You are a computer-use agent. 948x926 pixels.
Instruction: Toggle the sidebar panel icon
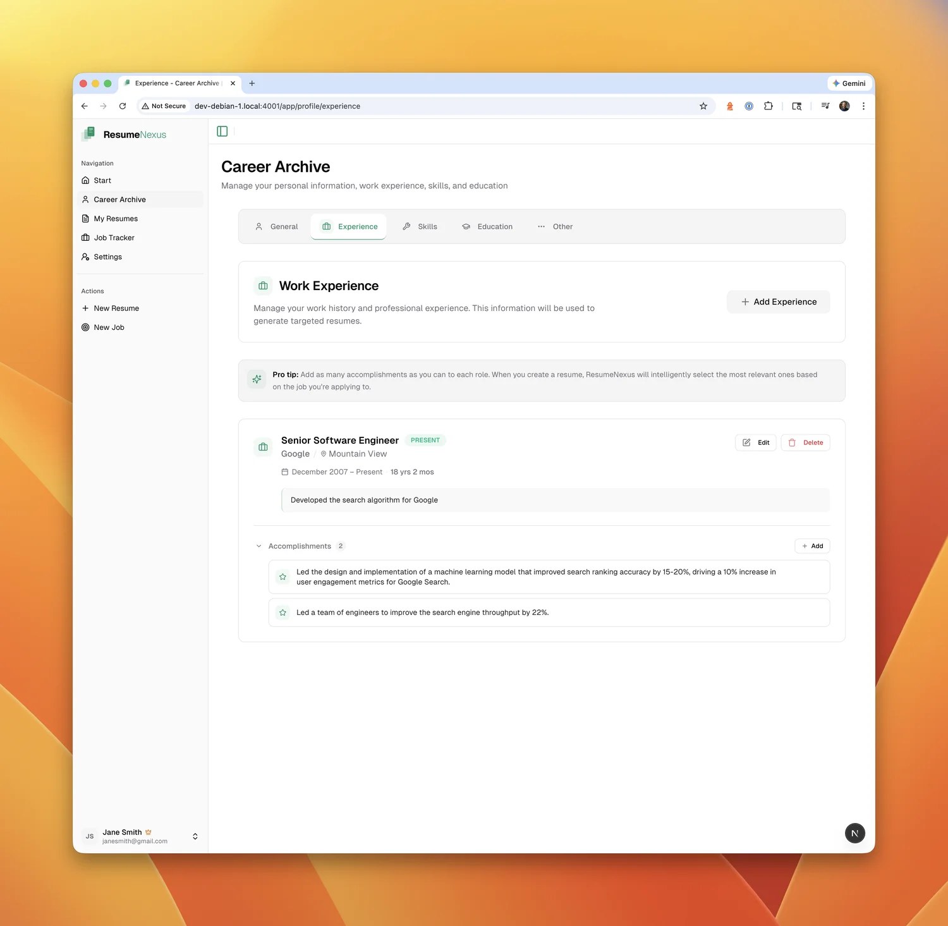pos(222,131)
